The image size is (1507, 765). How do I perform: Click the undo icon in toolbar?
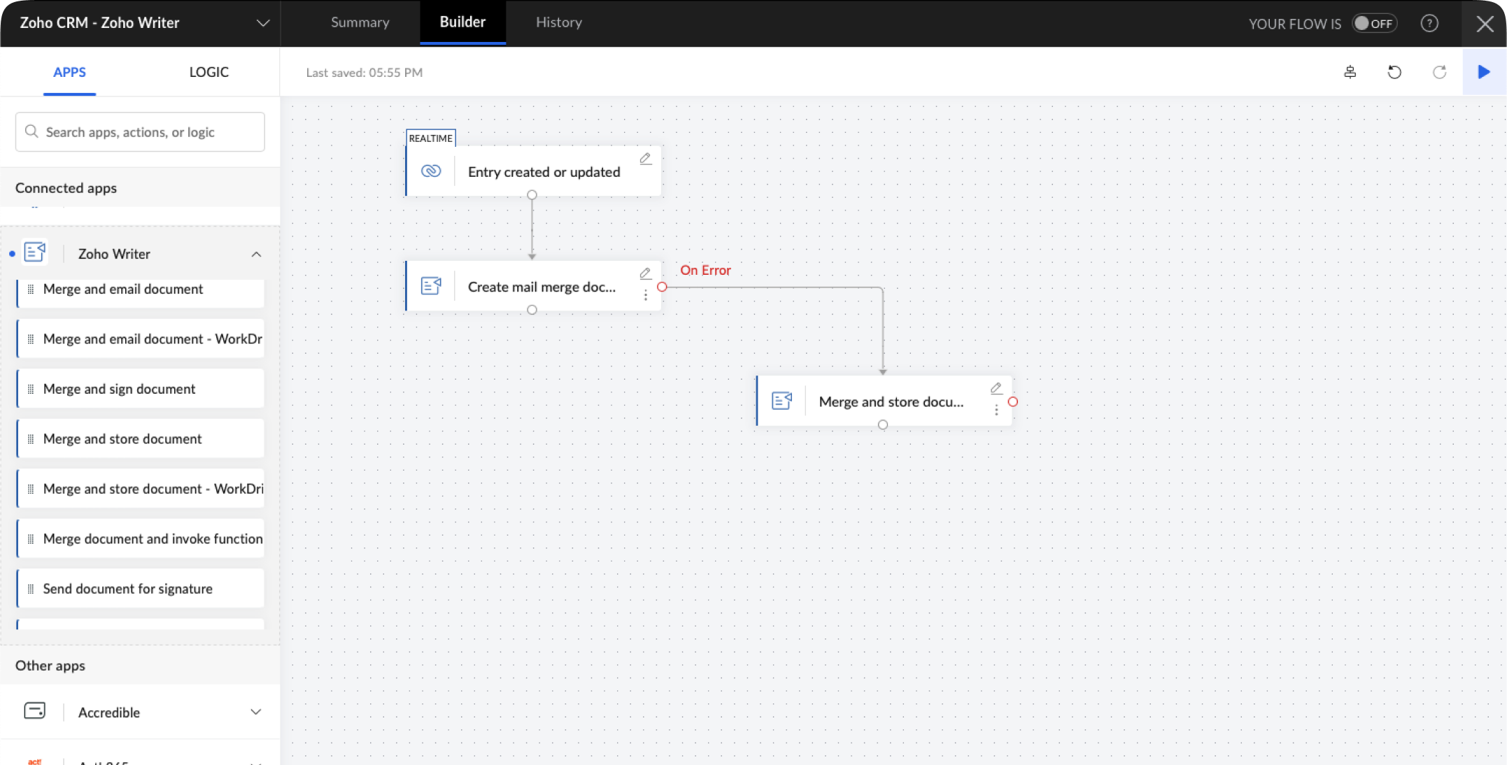pos(1394,72)
